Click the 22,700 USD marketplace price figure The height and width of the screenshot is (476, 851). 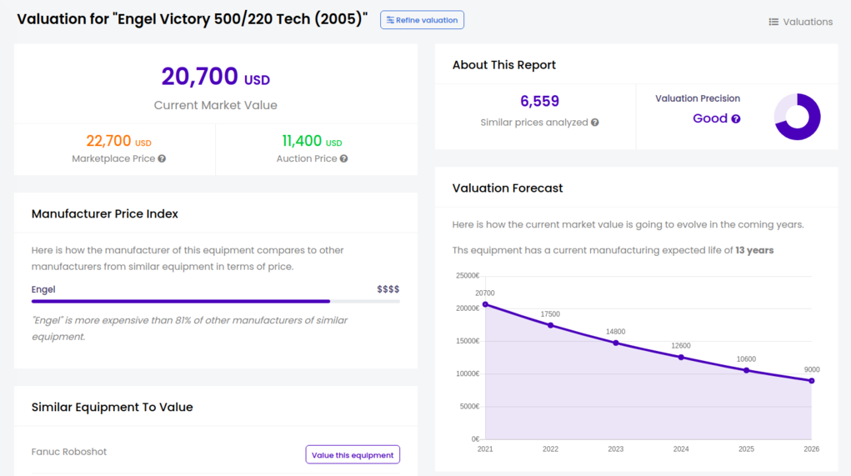click(118, 142)
